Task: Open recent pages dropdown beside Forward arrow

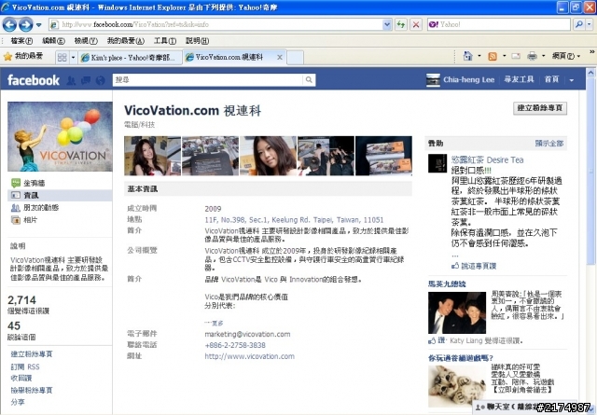Action: pyautogui.click(x=39, y=25)
